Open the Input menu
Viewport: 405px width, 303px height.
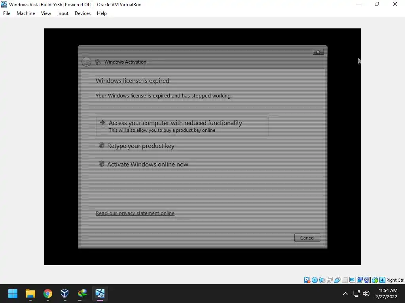(x=63, y=13)
